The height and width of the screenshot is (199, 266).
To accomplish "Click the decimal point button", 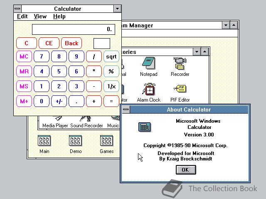I will coord(76,101).
